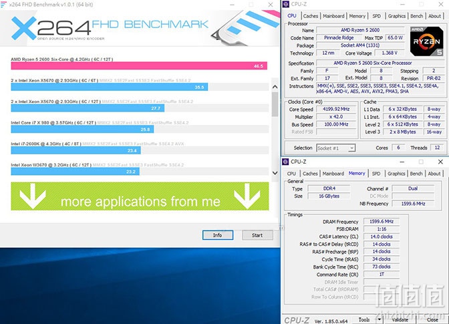
Task: Click results list scroll down arrow
Action: pos(275,173)
